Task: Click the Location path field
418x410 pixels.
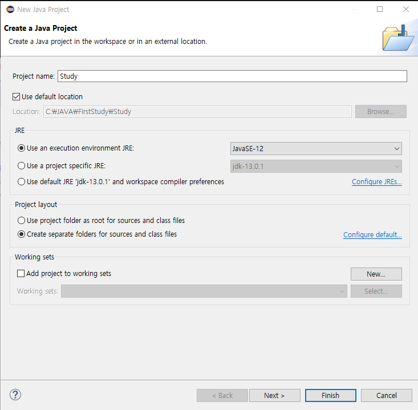Action: click(197, 111)
